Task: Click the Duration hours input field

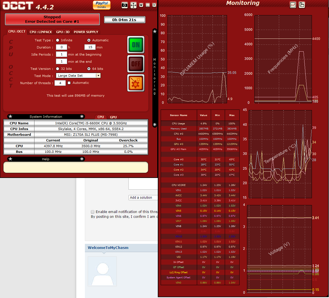Action: 62,47
